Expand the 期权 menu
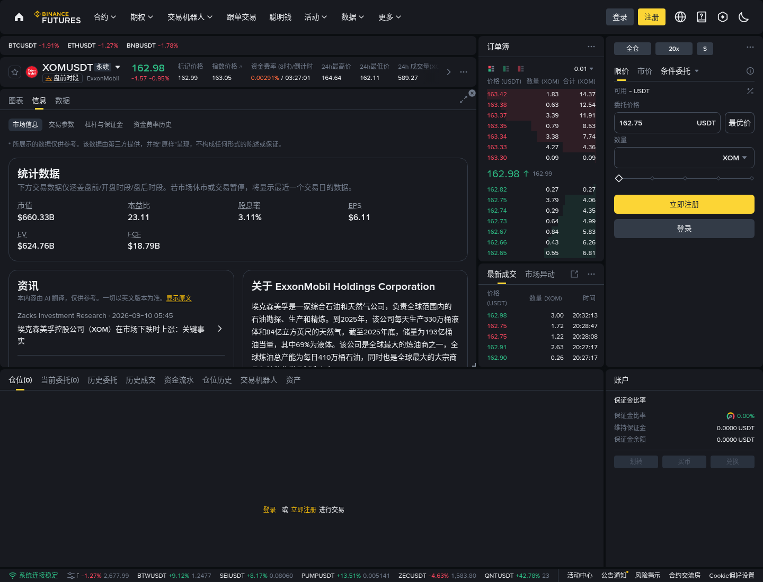Screen dimensions: 763x582 [142, 17]
